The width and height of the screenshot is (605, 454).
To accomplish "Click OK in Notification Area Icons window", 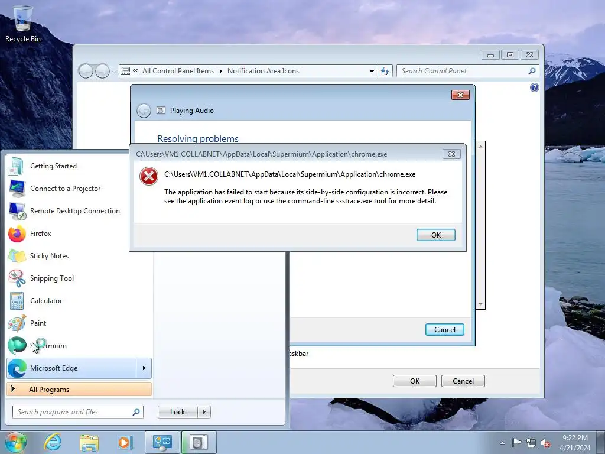I will (414, 381).
